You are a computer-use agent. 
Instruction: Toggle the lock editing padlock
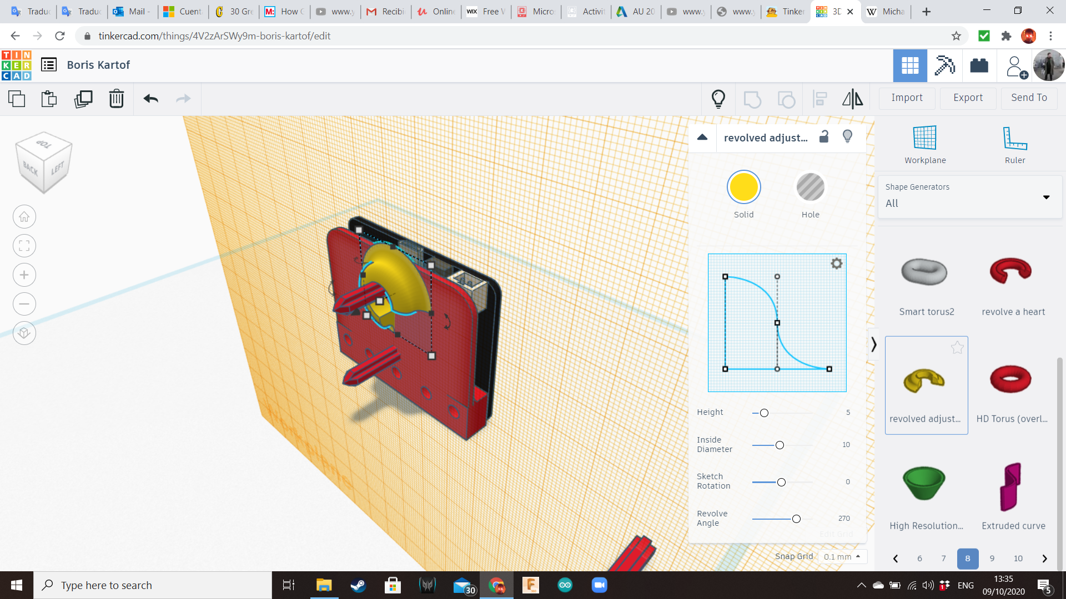click(824, 137)
